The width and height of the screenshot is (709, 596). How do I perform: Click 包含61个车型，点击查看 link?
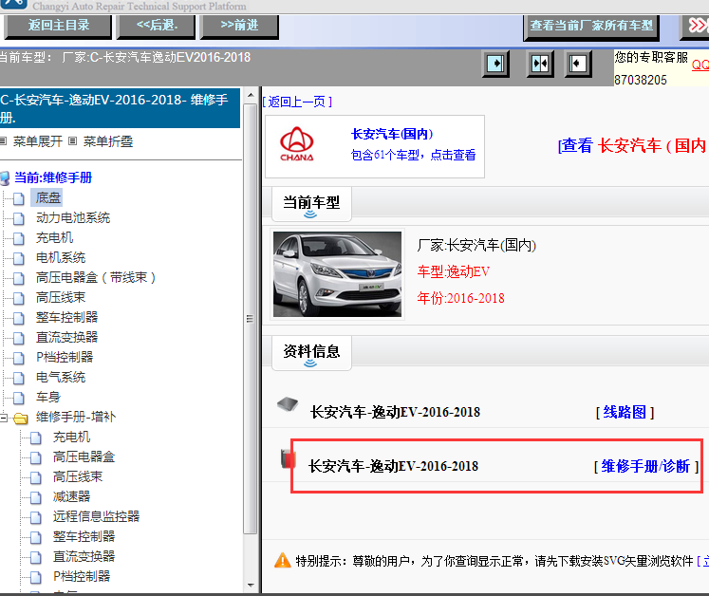click(413, 155)
